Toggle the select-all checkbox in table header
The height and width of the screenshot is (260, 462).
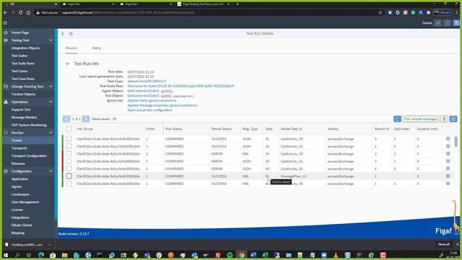69,129
